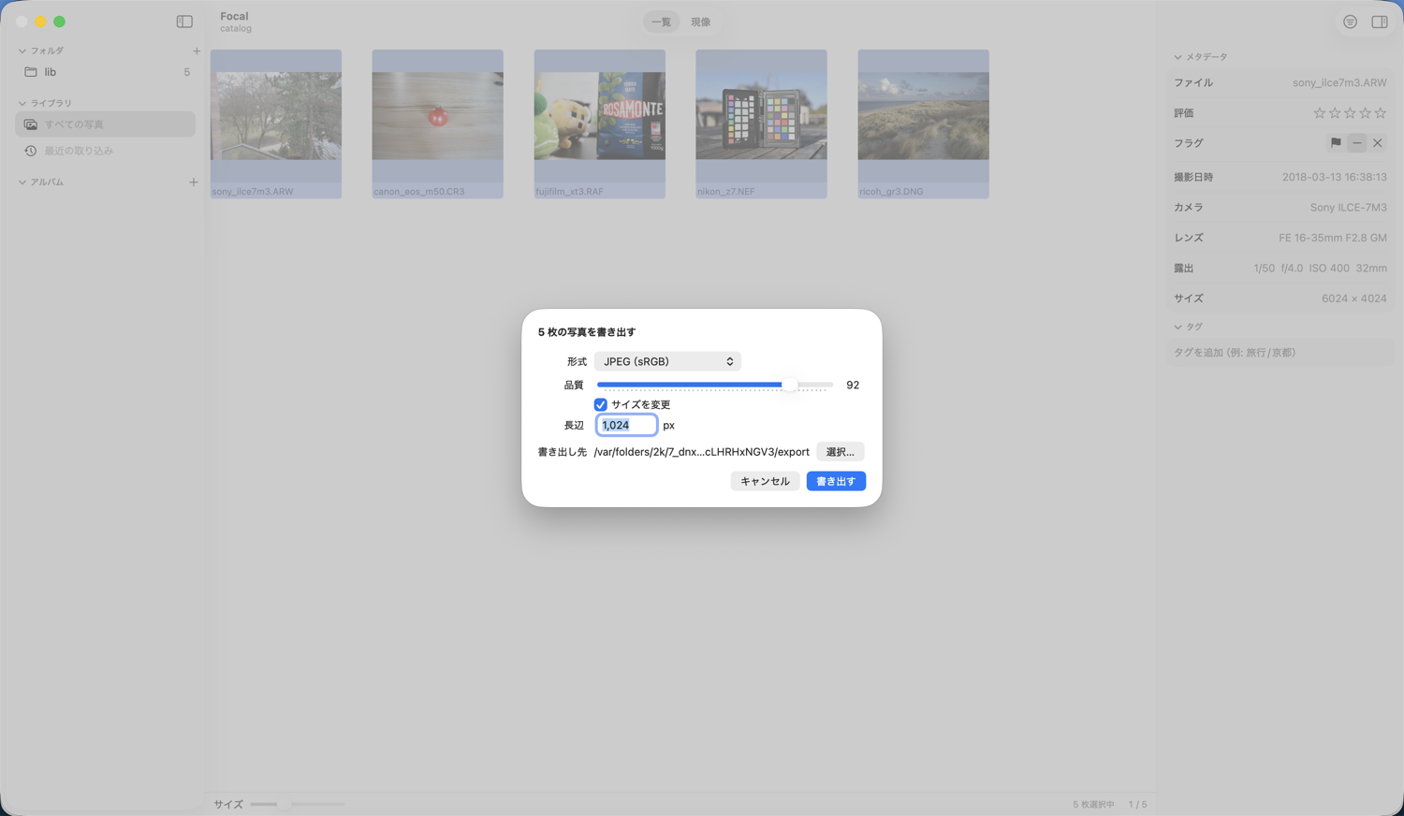Collapse the フォルダ section

(x=22, y=51)
